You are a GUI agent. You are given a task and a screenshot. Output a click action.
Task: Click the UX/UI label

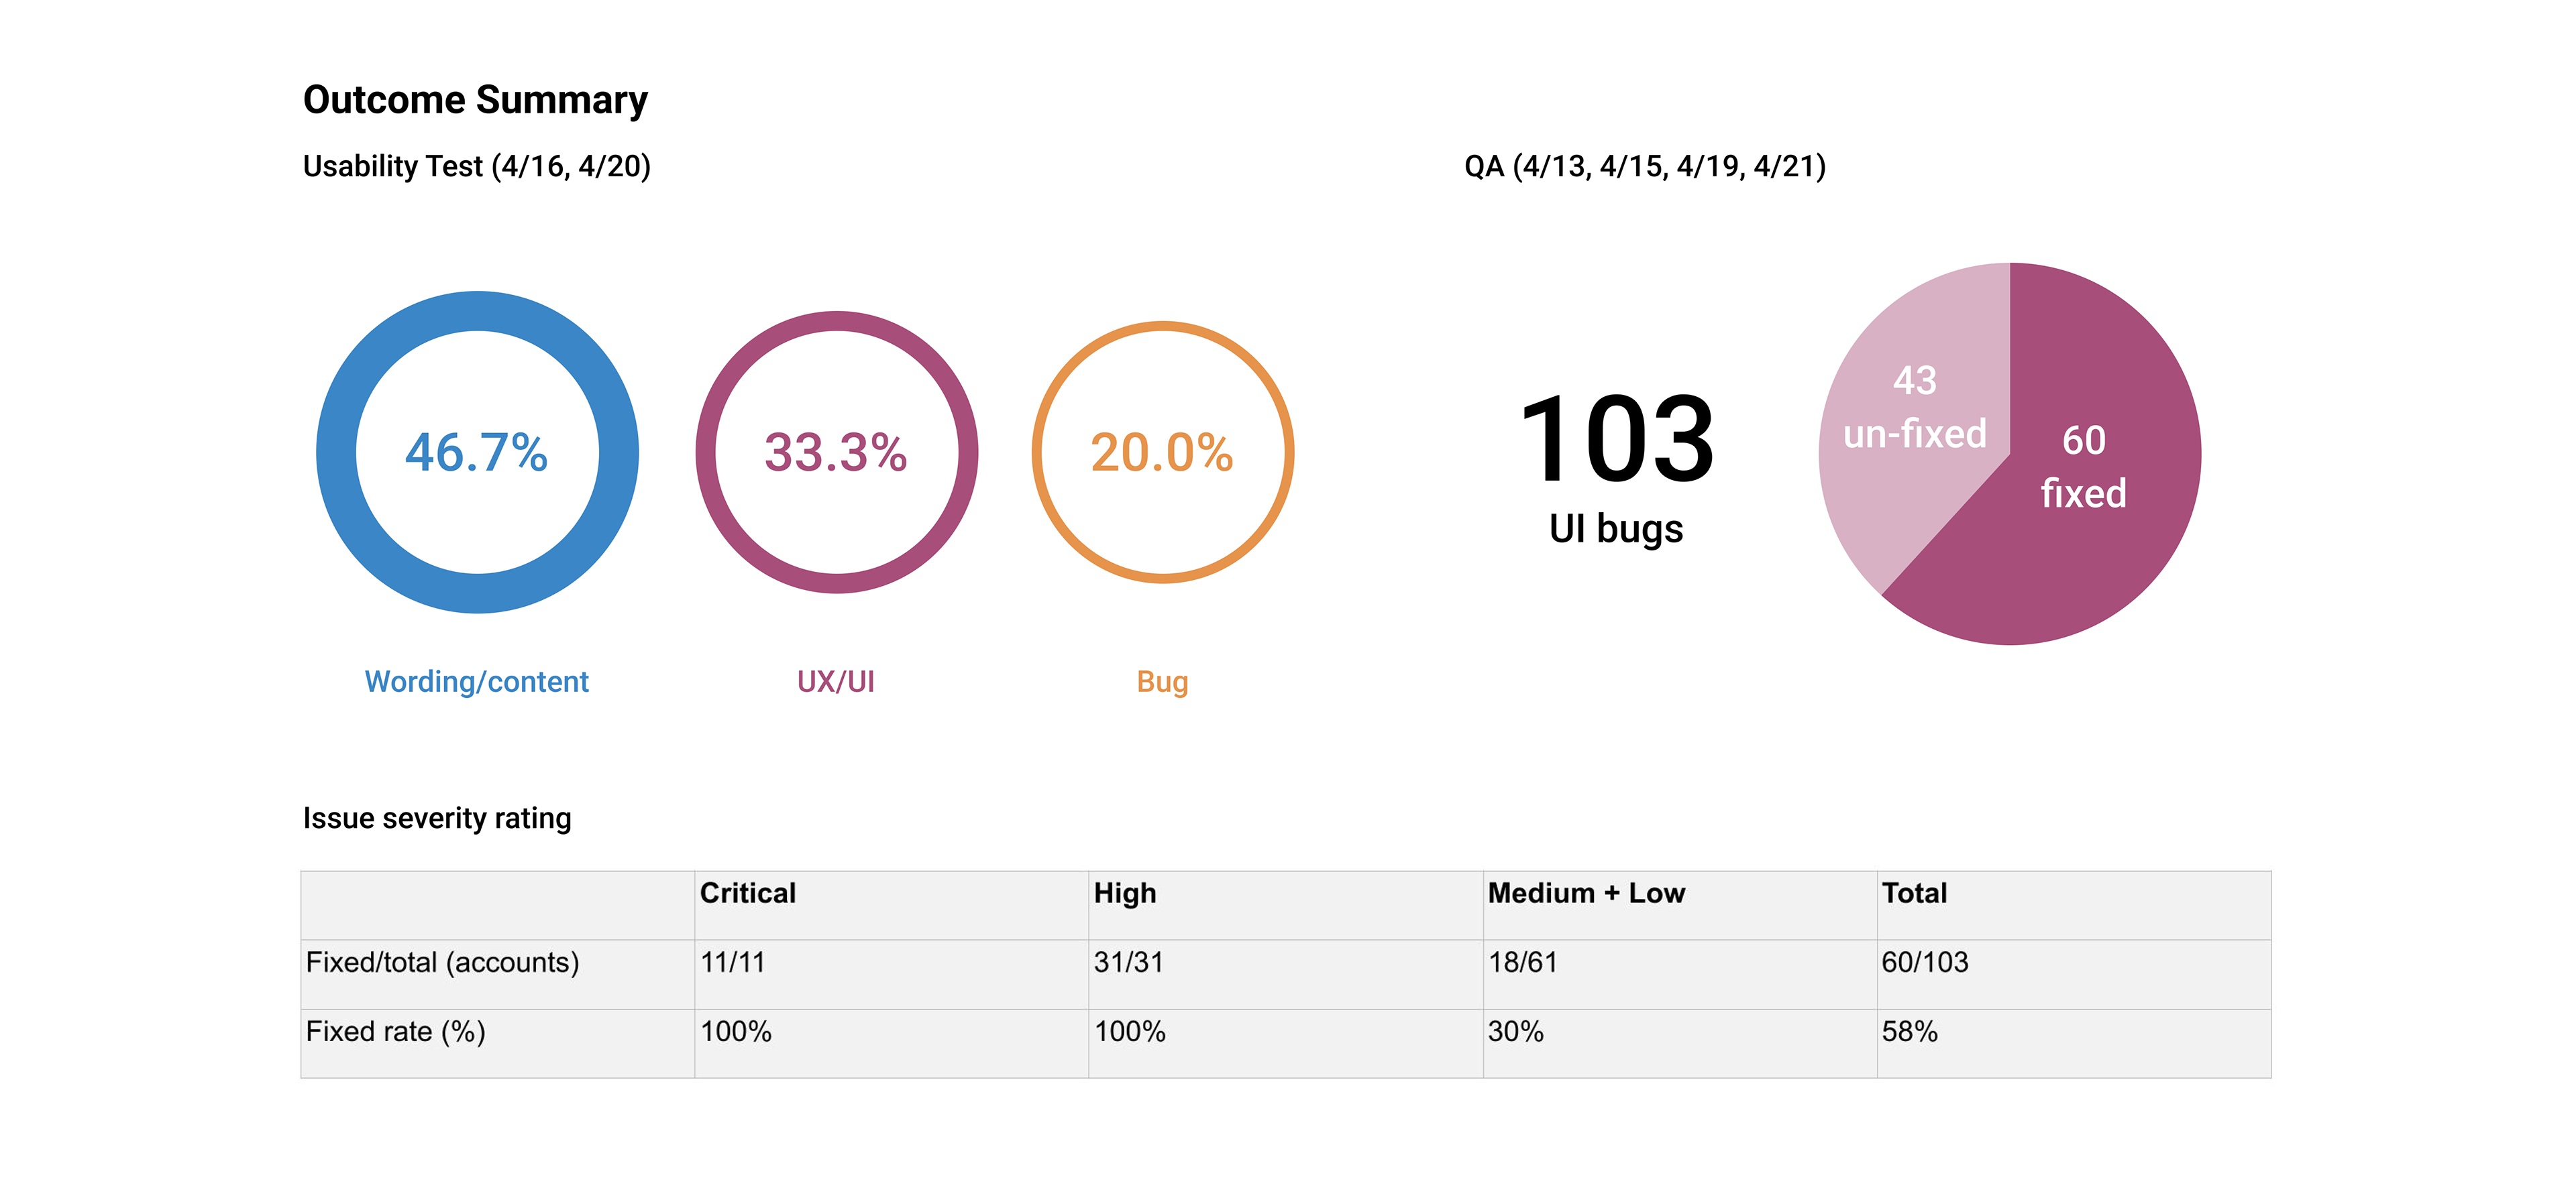(x=836, y=681)
